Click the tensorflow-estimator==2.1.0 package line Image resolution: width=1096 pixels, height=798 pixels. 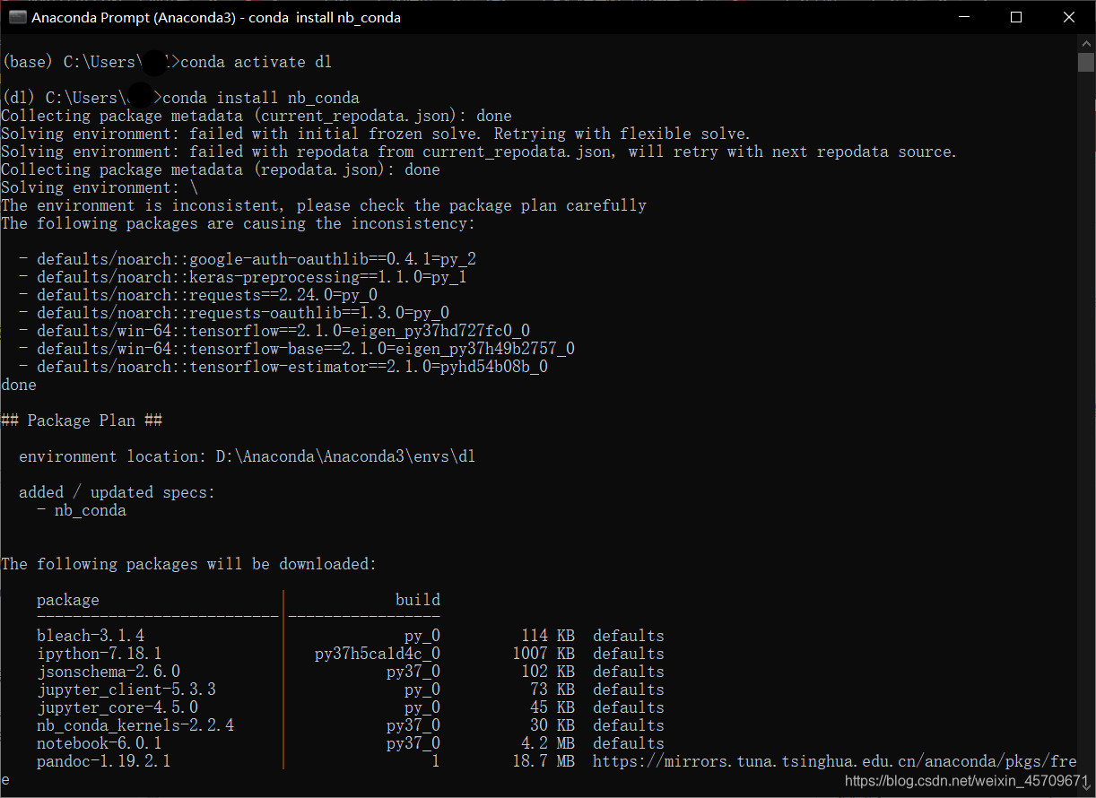pos(283,367)
